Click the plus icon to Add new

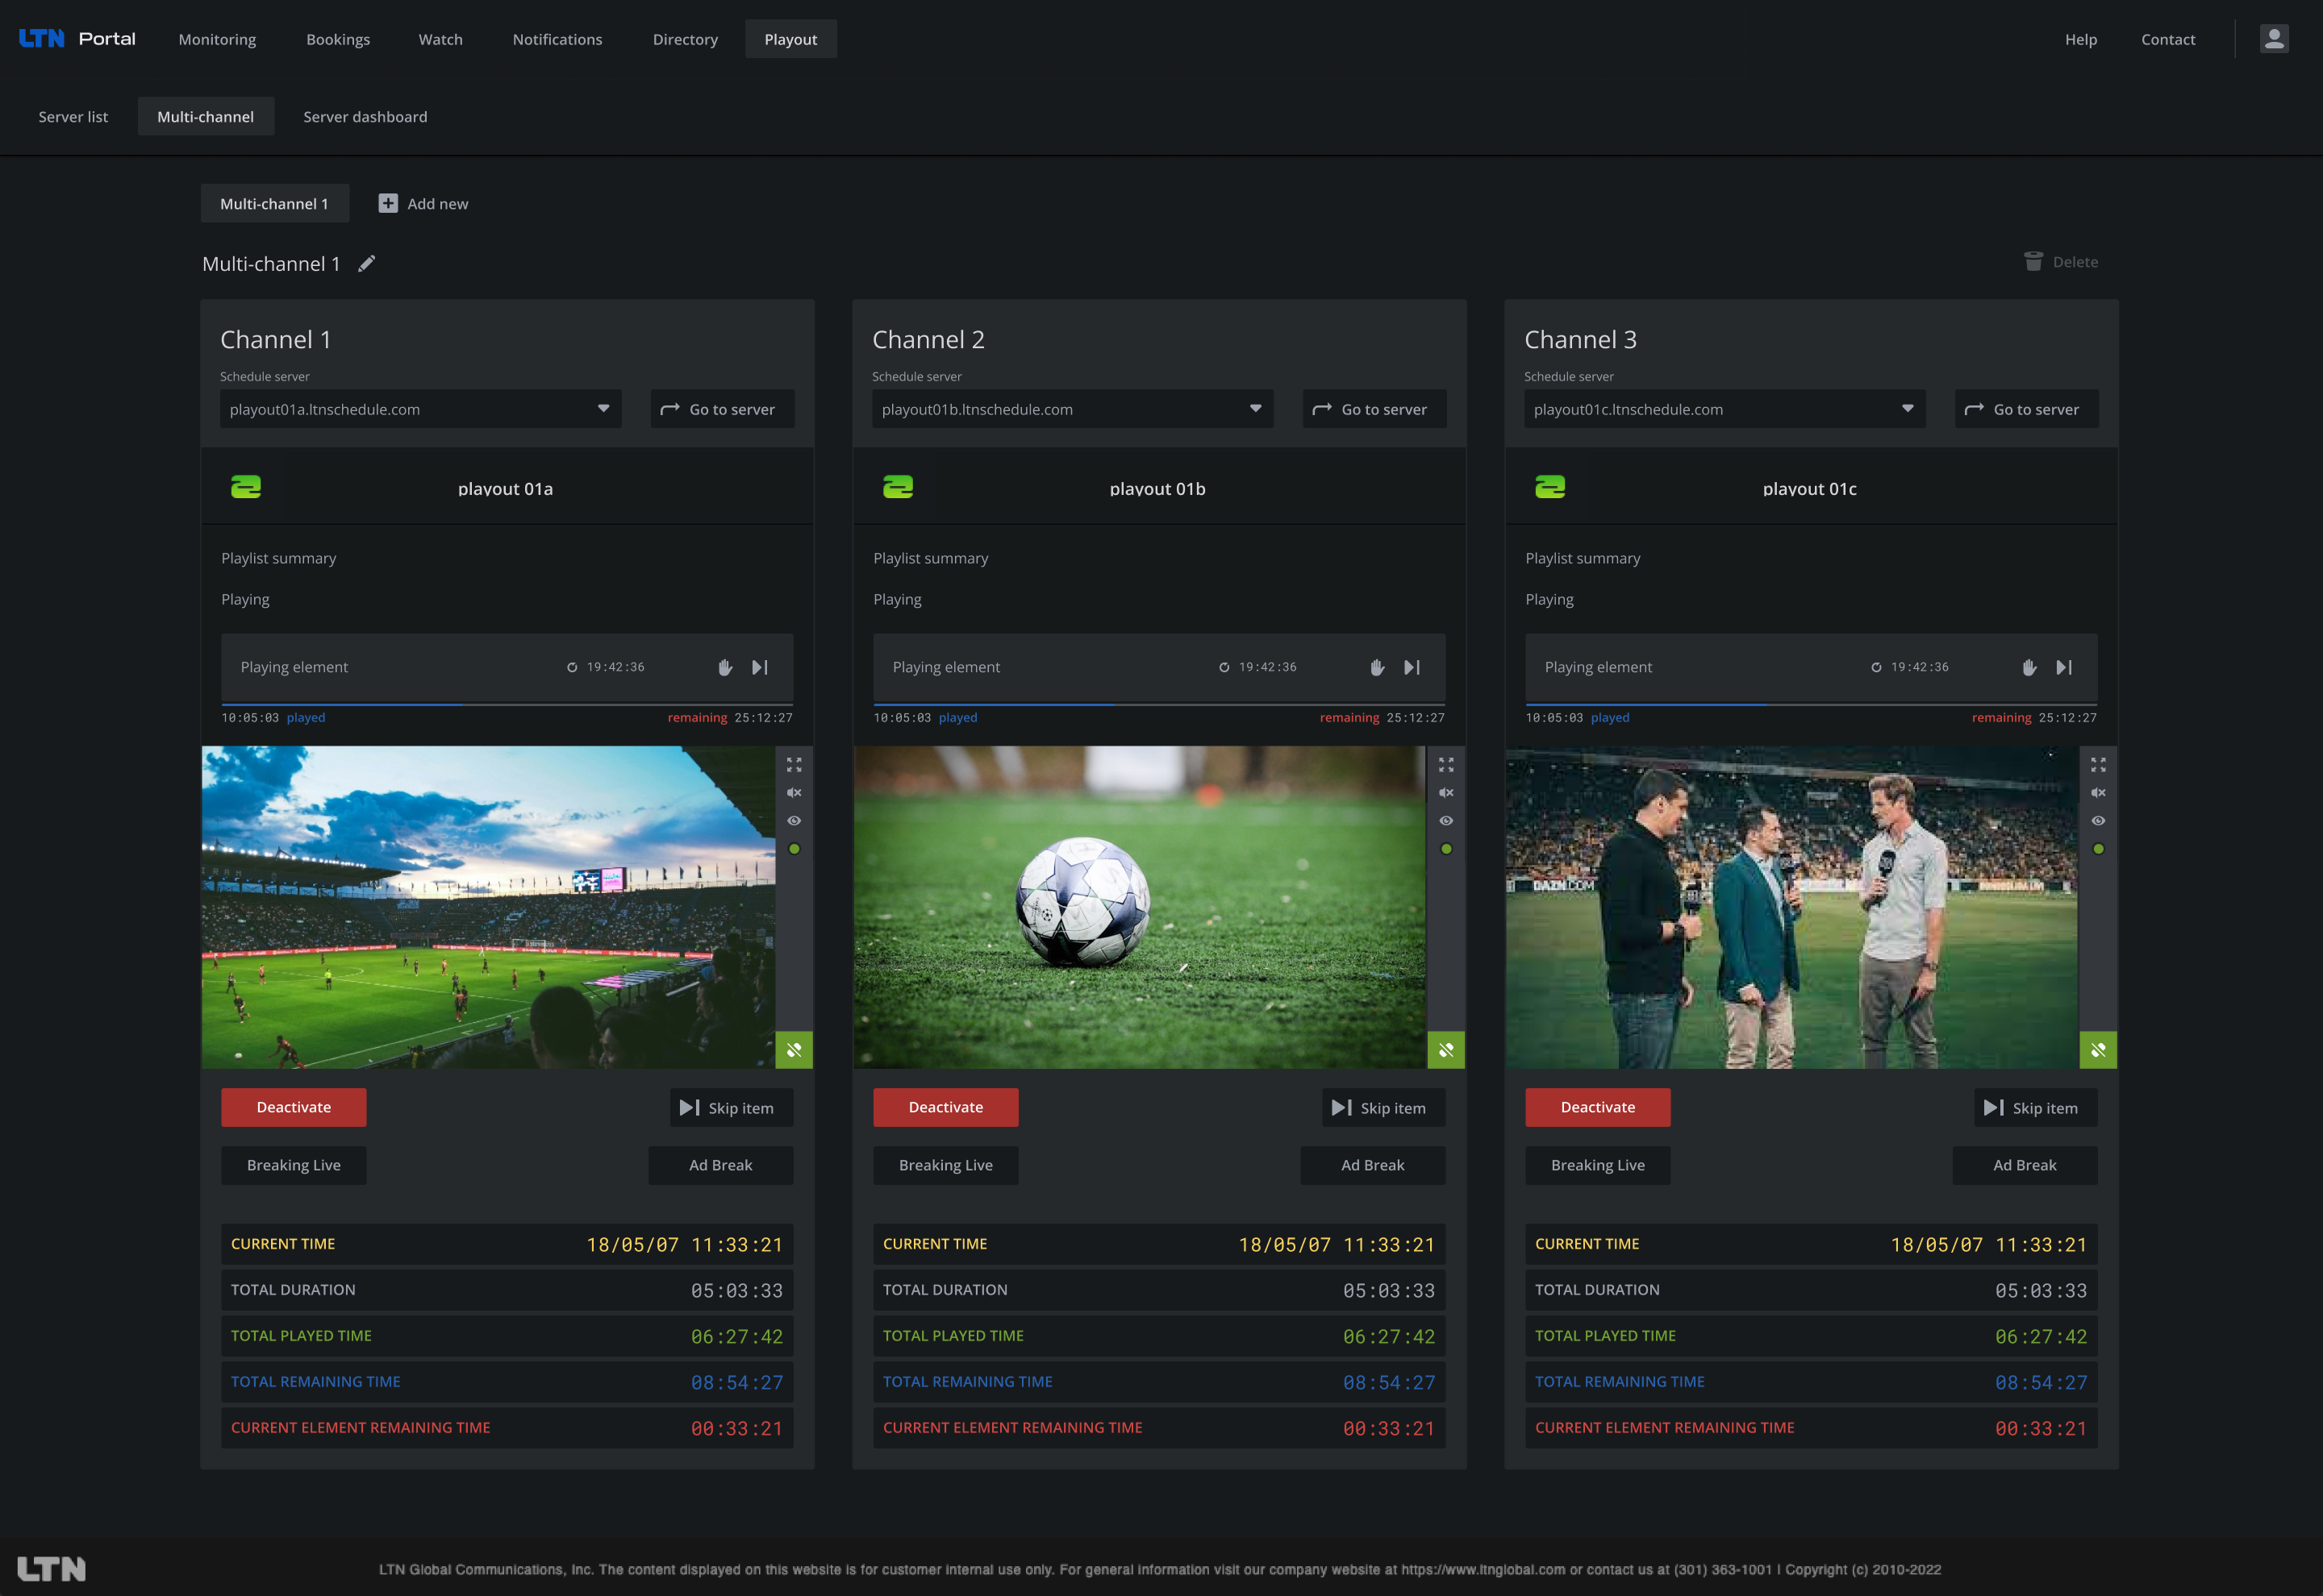(x=388, y=204)
